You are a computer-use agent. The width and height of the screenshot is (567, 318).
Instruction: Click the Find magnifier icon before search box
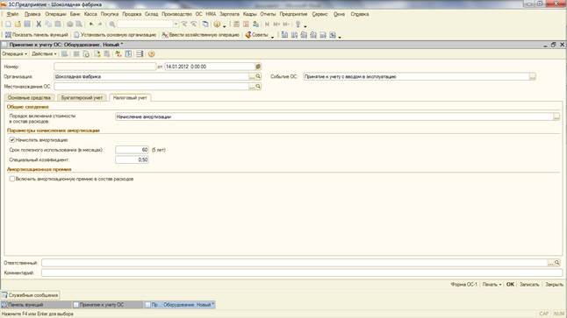point(112,25)
